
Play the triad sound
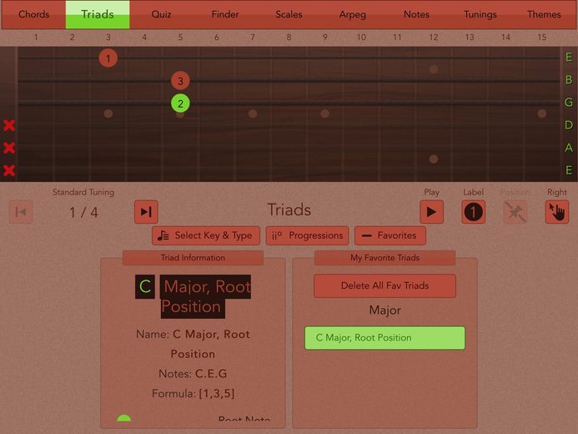coord(432,212)
